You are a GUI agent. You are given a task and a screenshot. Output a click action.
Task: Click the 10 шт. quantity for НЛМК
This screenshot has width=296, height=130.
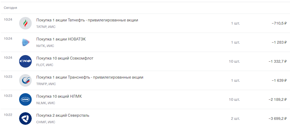(x=234, y=99)
